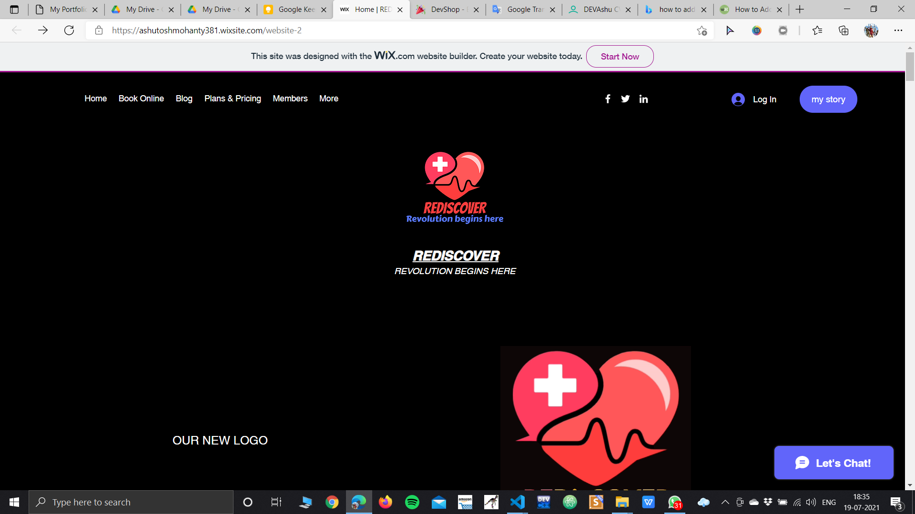
Task: Open Plans & Pricing page
Action: click(x=233, y=99)
